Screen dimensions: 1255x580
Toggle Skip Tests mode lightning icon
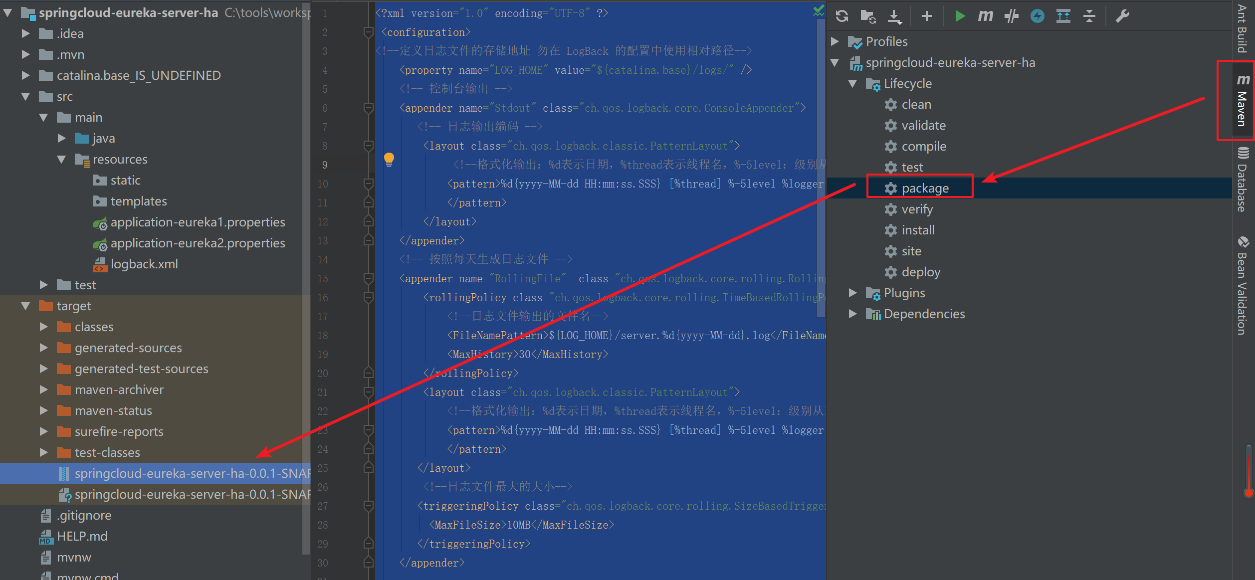tap(1038, 16)
